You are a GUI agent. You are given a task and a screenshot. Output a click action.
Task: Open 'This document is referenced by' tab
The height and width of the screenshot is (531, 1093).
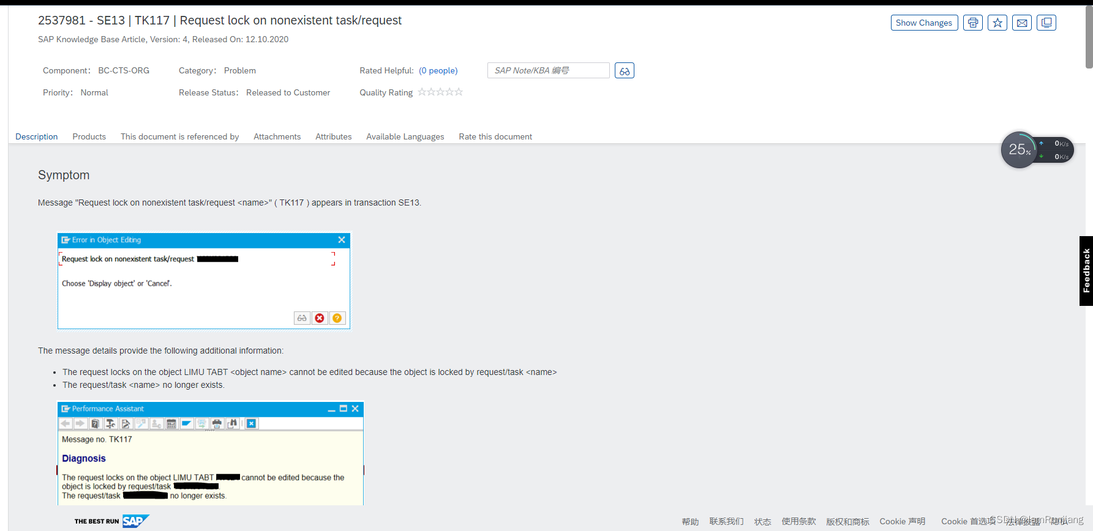(x=180, y=136)
